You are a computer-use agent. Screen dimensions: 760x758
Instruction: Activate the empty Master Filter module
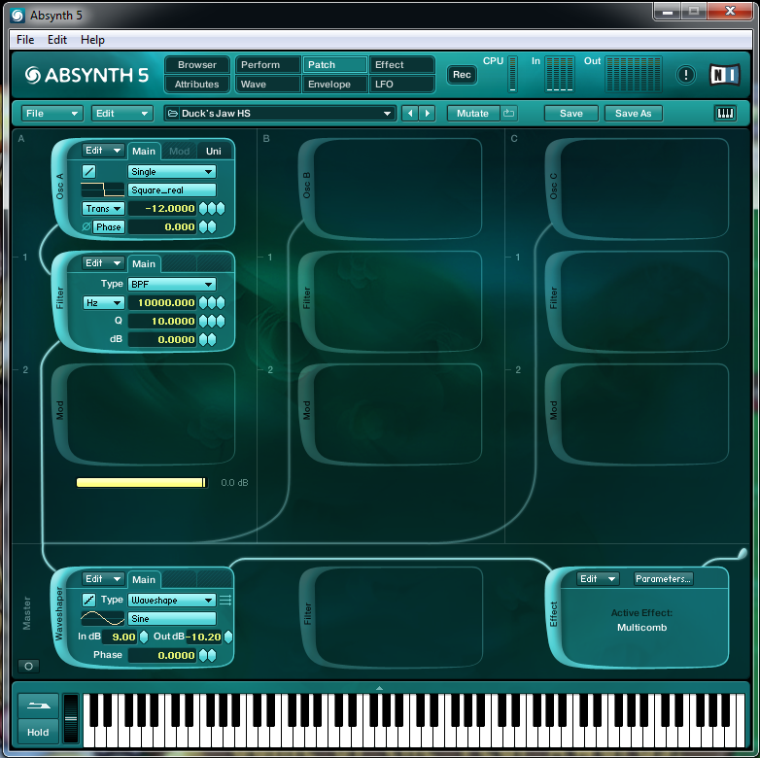tap(391, 616)
